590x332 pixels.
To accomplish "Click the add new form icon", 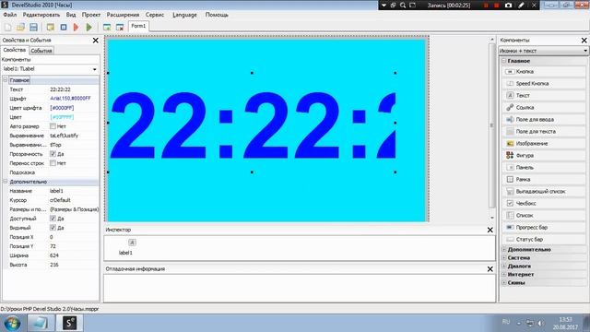I will coord(107,27).
